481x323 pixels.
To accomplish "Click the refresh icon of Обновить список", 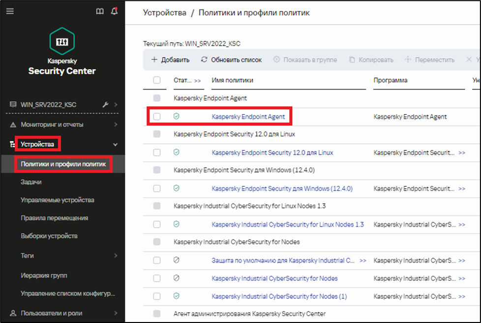I will point(204,59).
